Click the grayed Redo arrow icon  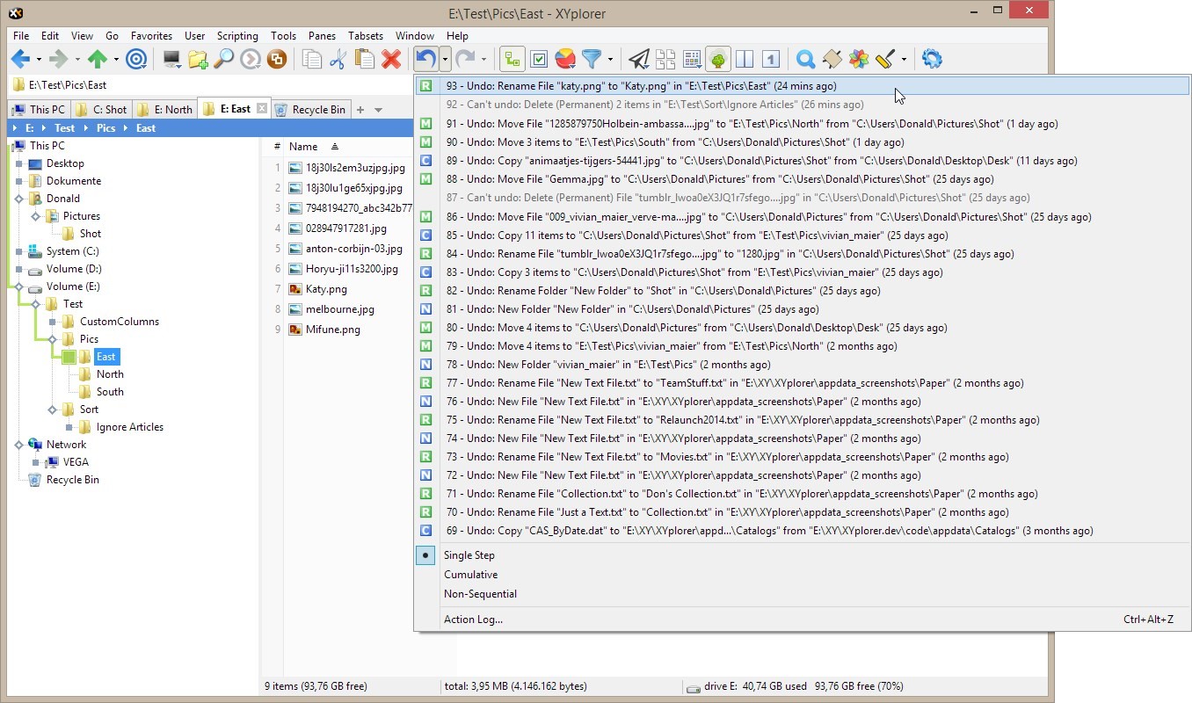pos(465,59)
